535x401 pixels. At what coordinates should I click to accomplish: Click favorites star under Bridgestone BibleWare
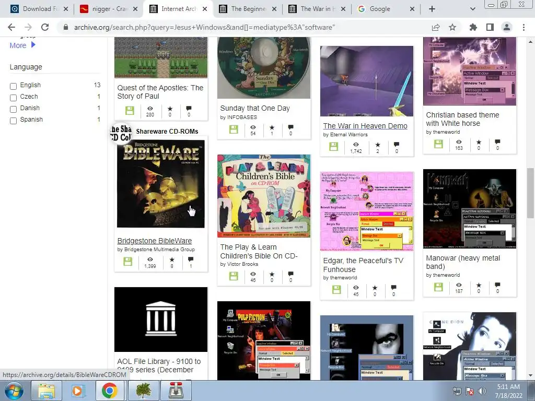[172, 260]
